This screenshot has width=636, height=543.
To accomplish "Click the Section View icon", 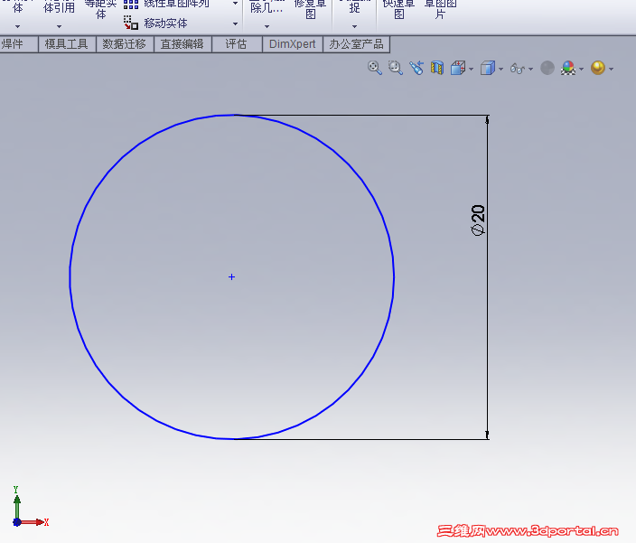I will click(x=437, y=68).
